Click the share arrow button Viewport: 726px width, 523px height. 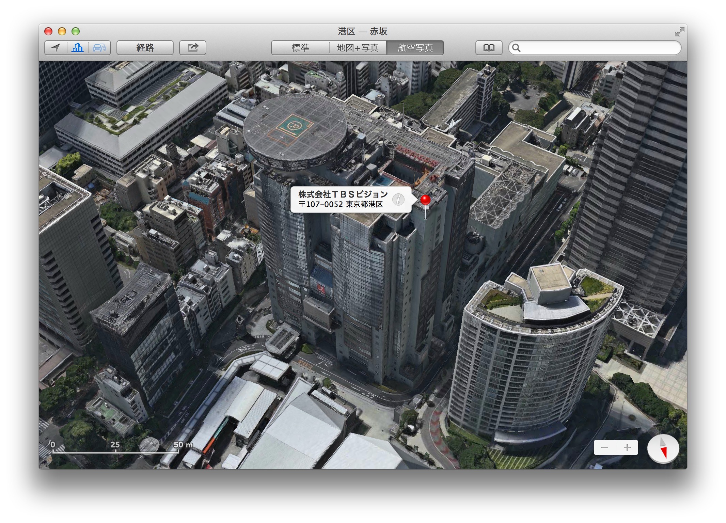pos(193,48)
